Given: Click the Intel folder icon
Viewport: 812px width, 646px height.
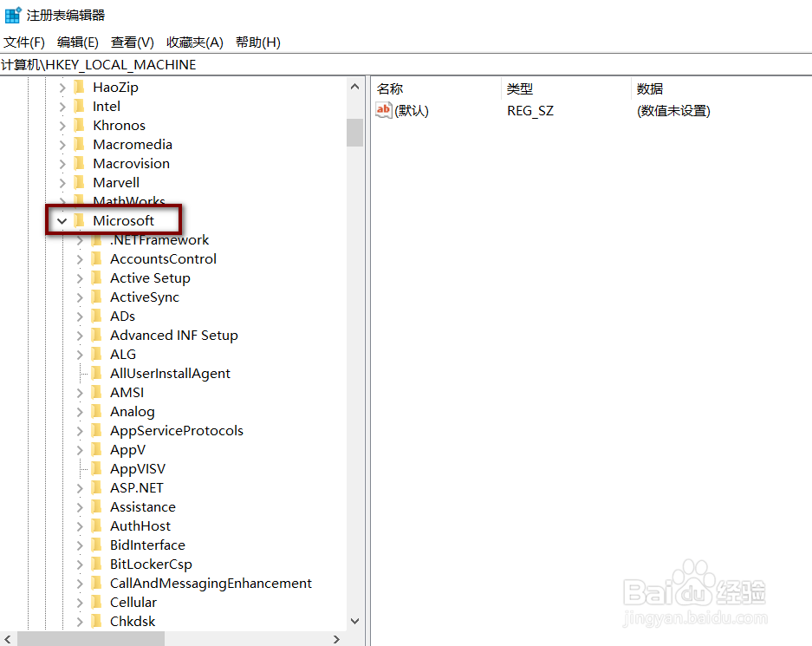Looking at the screenshot, I should click(79, 106).
